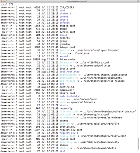Screen dimensions: 140x153
Task: Click the kernel directory name
Action: click(x=64, y=56)
